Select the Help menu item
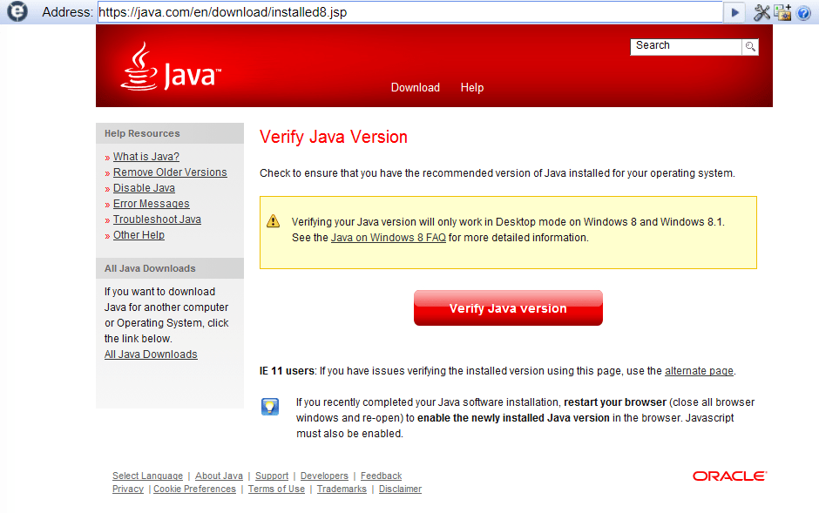The width and height of the screenshot is (819, 513). [471, 87]
